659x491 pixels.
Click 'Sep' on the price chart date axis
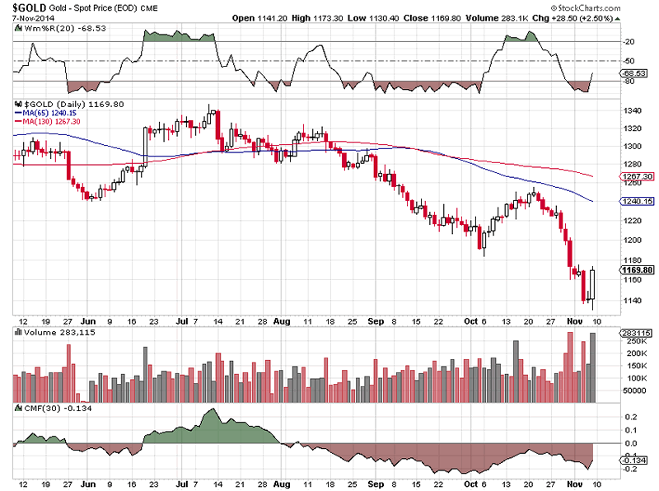point(376,321)
